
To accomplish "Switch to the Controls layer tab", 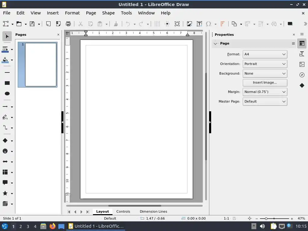I will point(123,211).
